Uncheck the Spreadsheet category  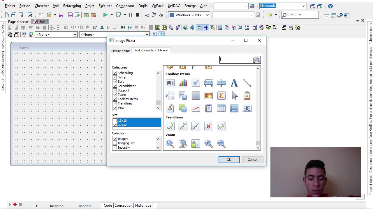[115, 86]
